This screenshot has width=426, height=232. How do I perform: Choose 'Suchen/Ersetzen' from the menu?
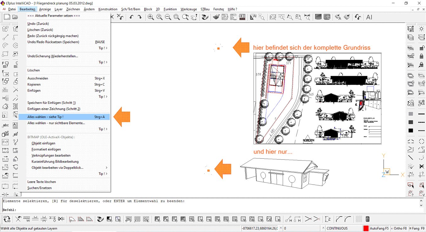click(40, 188)
